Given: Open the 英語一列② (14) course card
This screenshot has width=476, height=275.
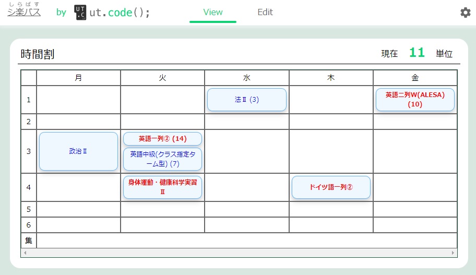Looking at the screenshot, I should click(x=162, y=139).
